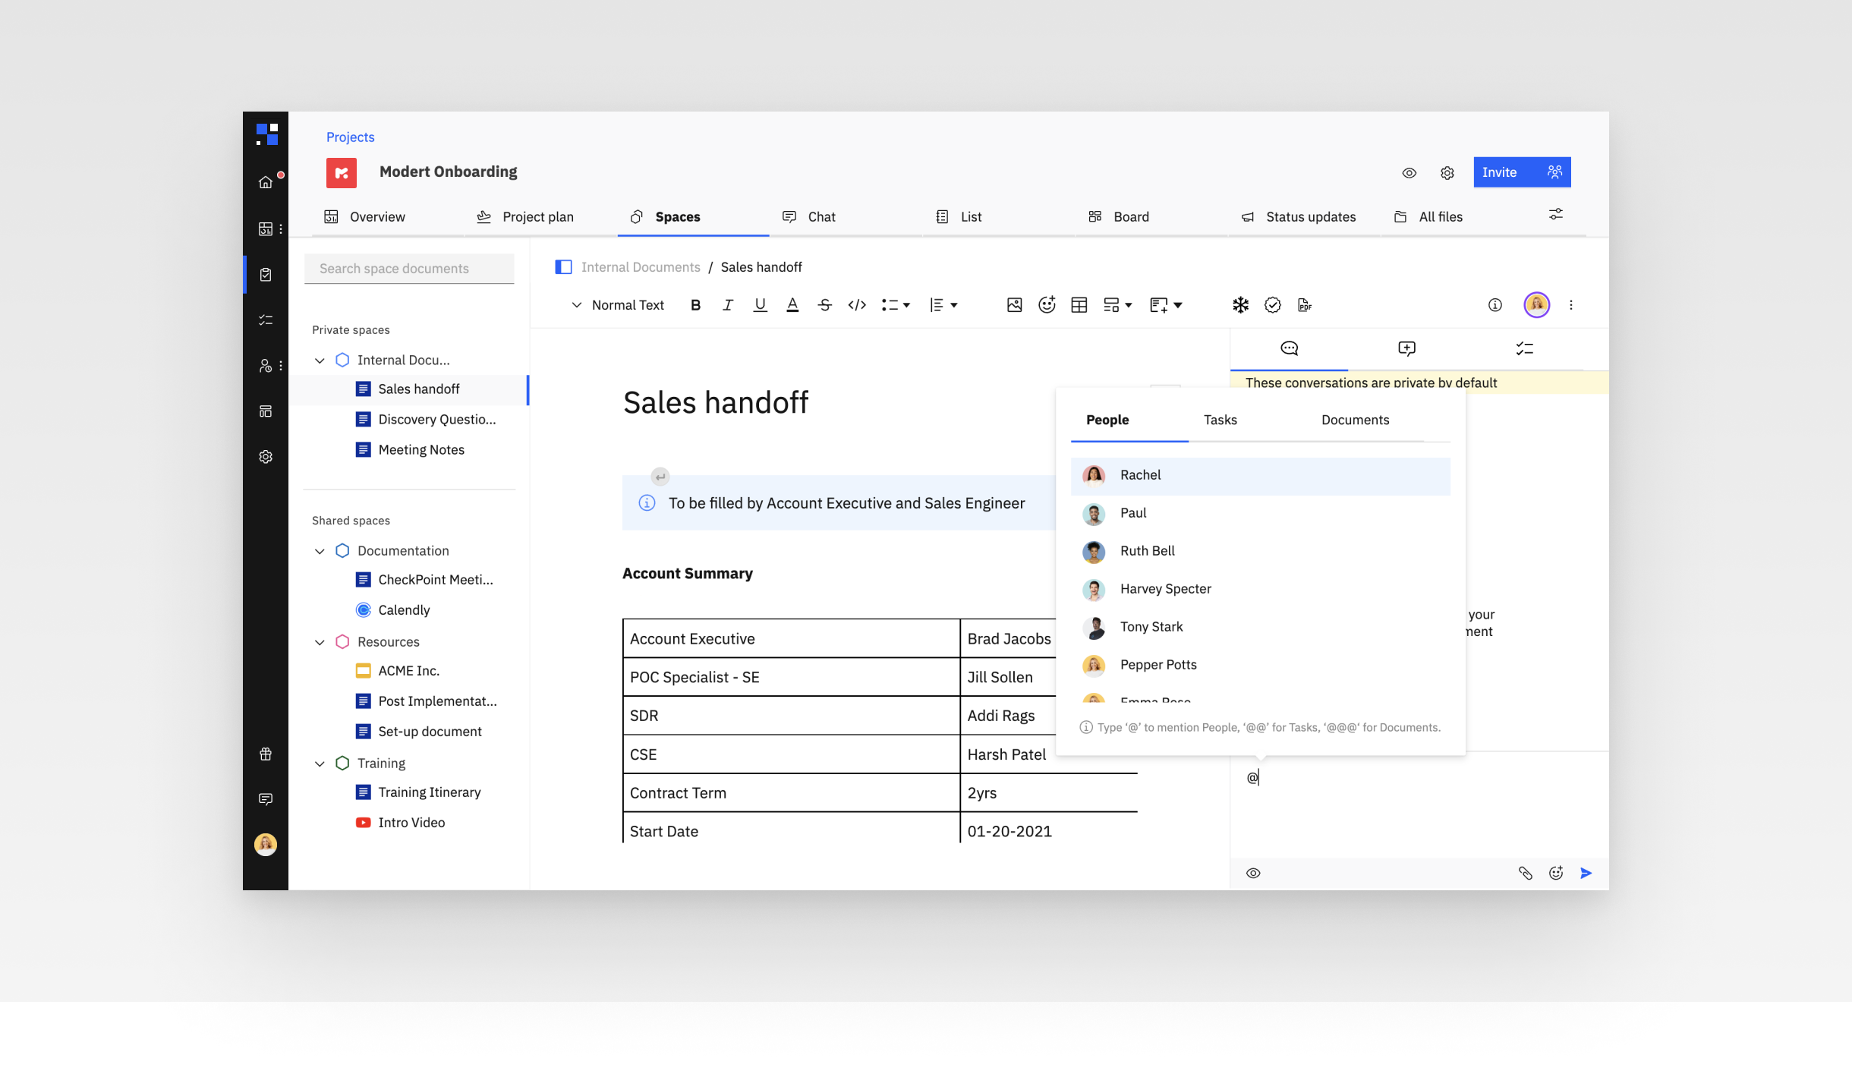Click the inline code format icon
Image resolution: width=1852 pixels, height=1080 pixels.
(857, 305)
